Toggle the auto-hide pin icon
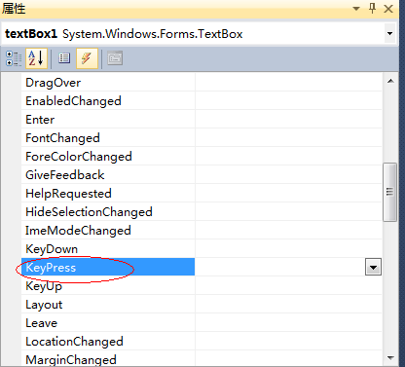Image resolution: width=405 pixels, height=367 pixels. (x=373, y=9)
